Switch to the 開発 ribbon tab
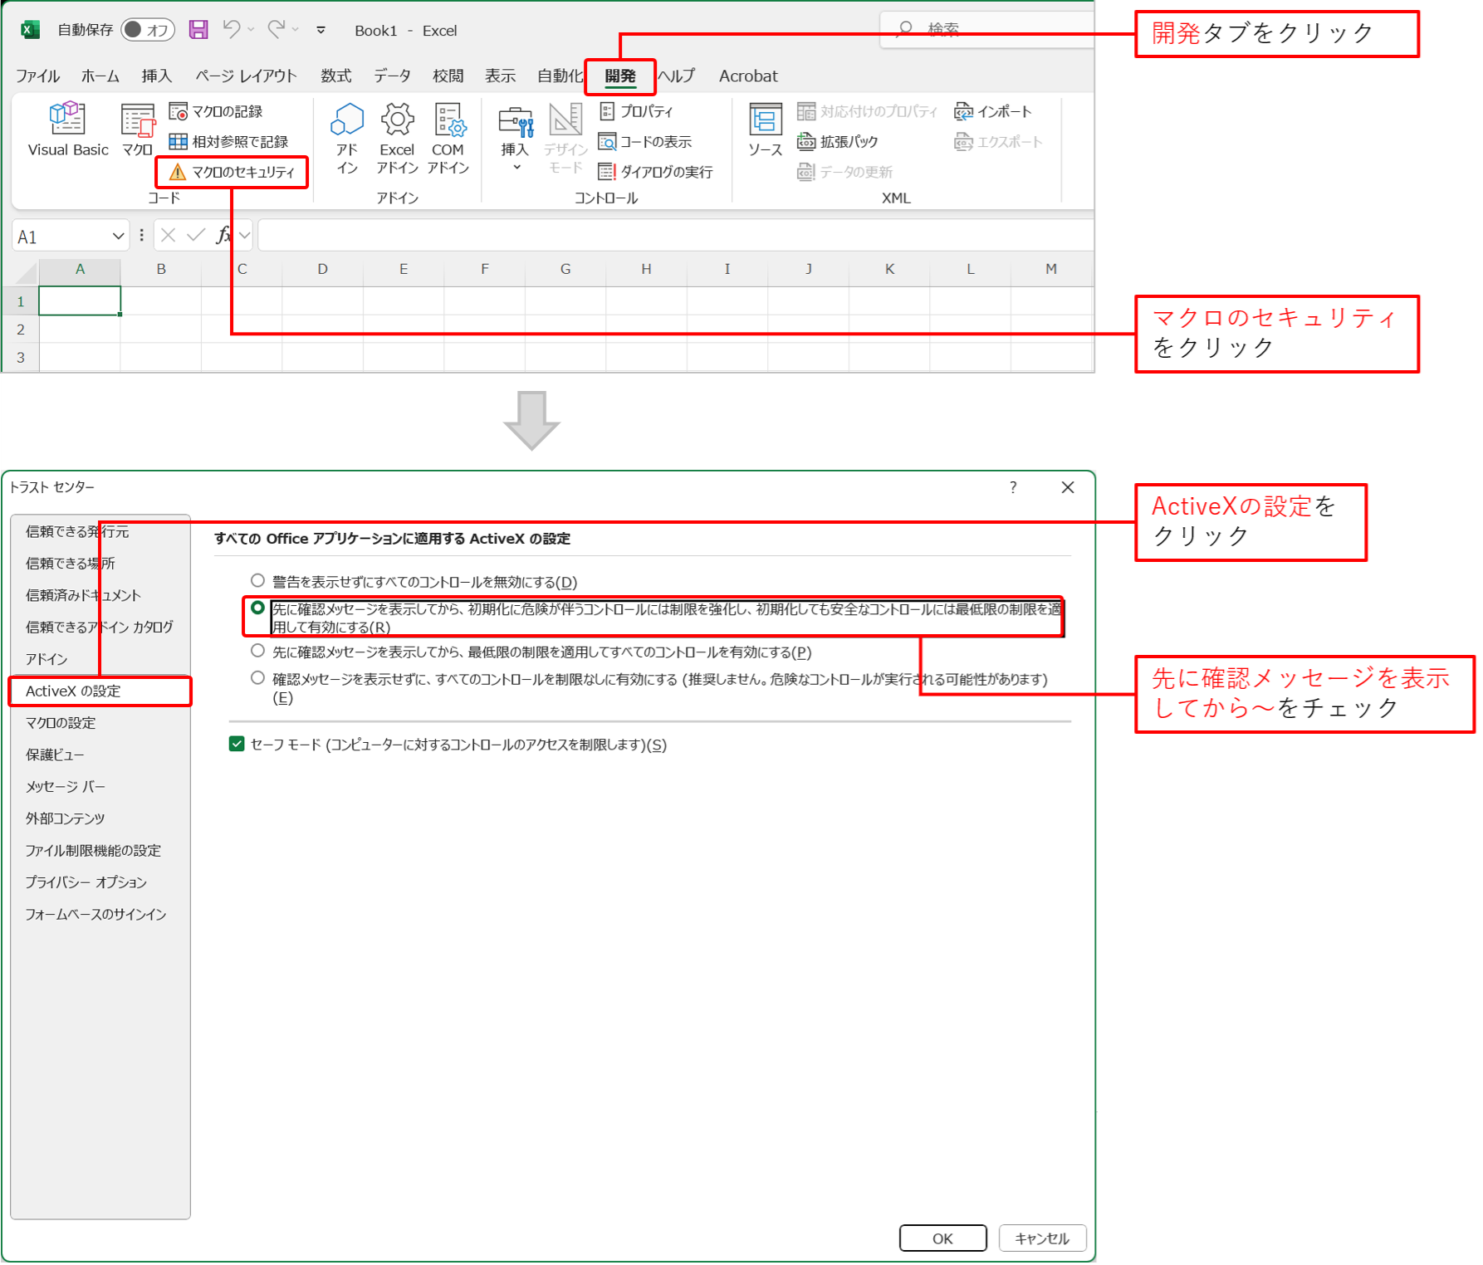The image size is (1483, 1265). point(620,76)
